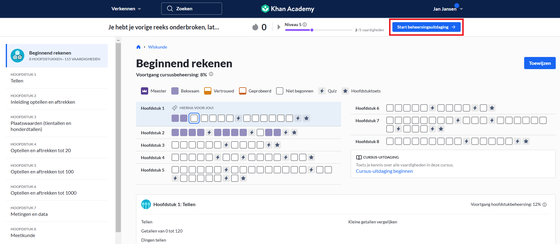Click the info icon next to Voortgang hoofdstukbeheersing
This screenshot has width=560, height=244.
coord(545,205)
